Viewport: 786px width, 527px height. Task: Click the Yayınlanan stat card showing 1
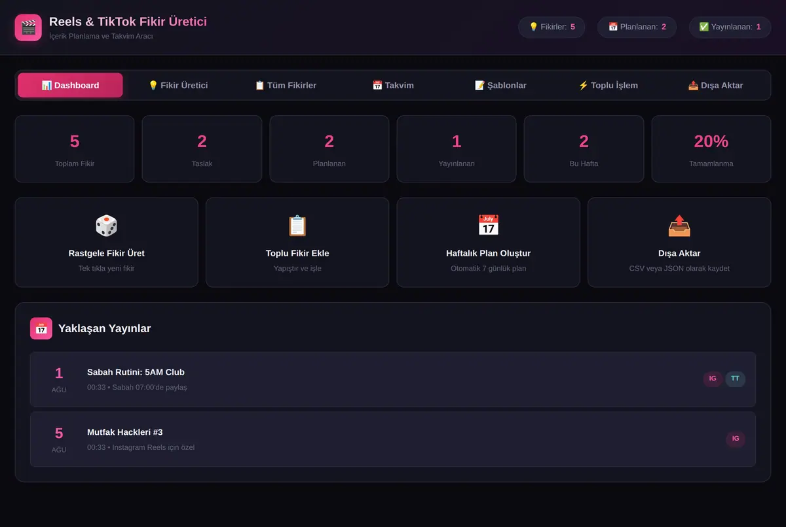pyautogui.click(x=457, y=149)
